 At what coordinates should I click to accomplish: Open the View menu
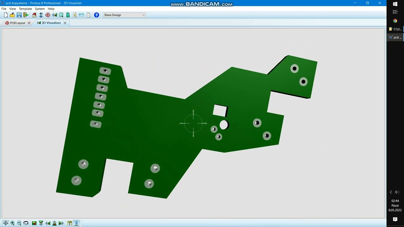(x=13, y=9)
